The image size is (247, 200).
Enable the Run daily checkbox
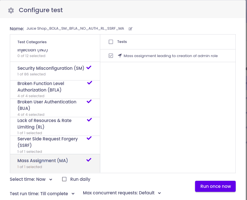pyautogui.click(x=64, y=179)
